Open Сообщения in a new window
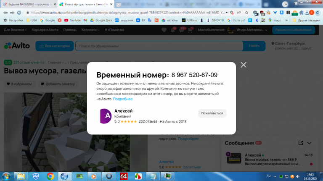Image resolution: width=323 pixels, height=181 pixels. 301,143
